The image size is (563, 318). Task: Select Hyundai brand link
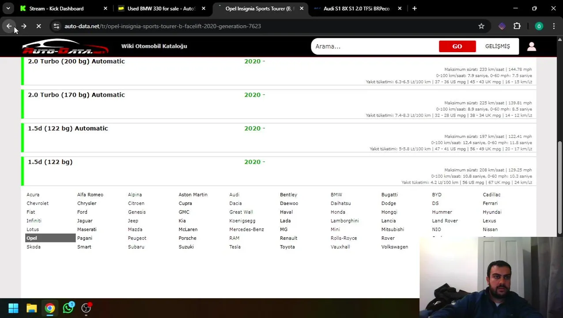click(x=492, y=212)
